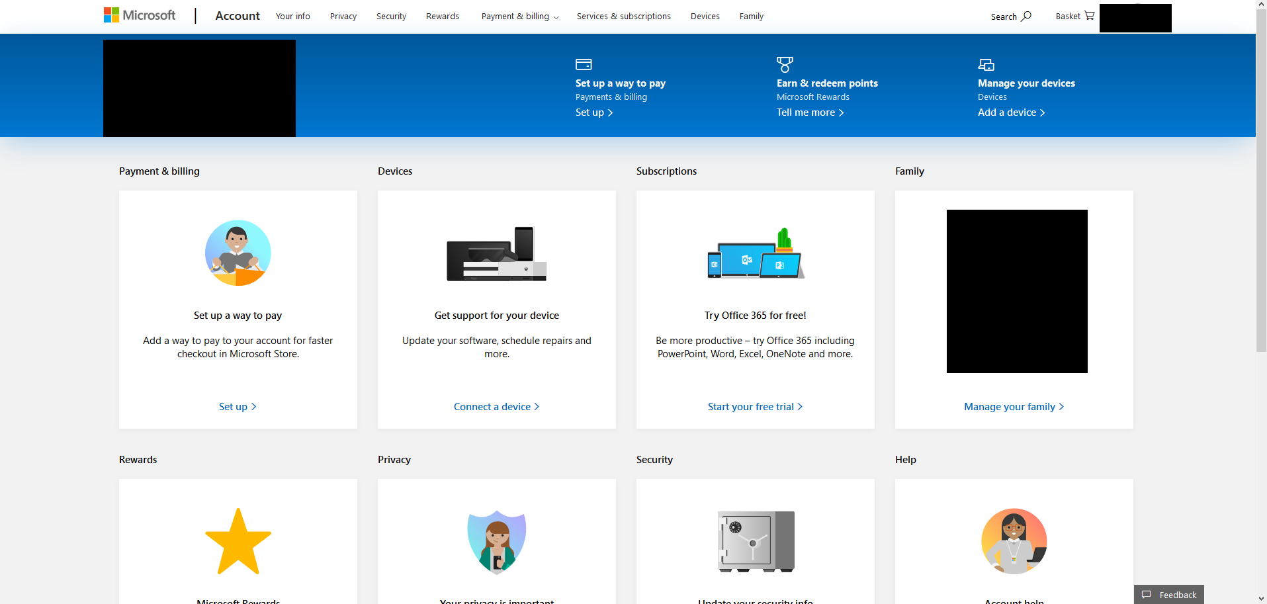Viewport: 1267px width, 604px height.
Task: Click the rewards medal icon in banner
Action: 785,64
